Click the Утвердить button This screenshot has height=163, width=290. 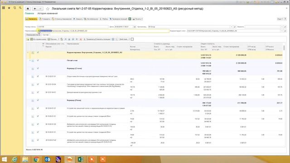click(x=44, y=19)
